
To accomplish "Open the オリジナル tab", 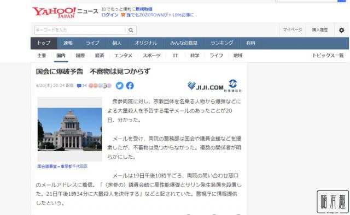I will coord(146,43).
